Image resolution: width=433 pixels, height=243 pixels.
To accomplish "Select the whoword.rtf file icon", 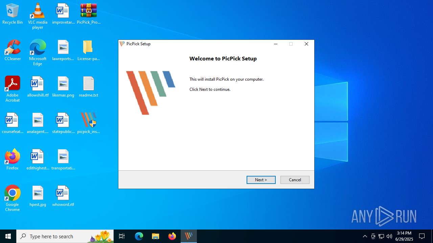I will (63, 196).
